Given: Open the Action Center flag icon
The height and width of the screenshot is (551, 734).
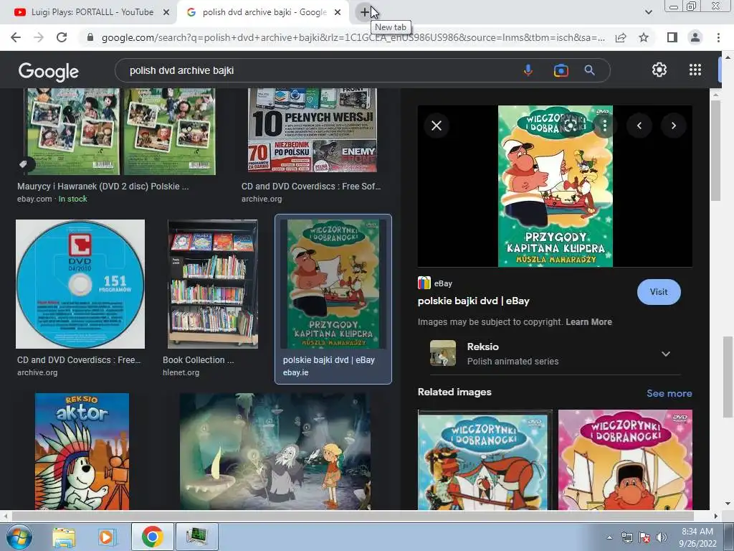Looking at the screenshot, I should coord(644,537).
